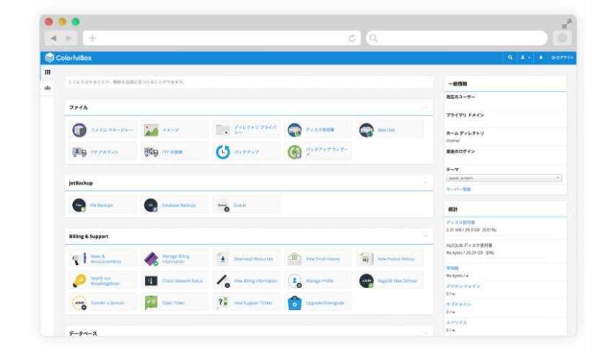Open the バックアップ backup tool
The image size is (609, 361).
tap(246, 152)
